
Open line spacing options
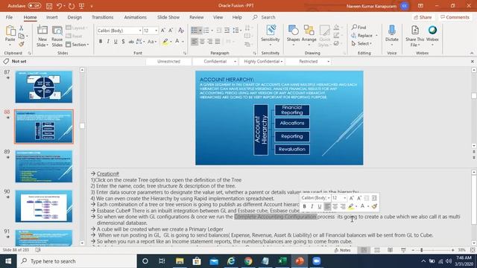click(237, 31)
